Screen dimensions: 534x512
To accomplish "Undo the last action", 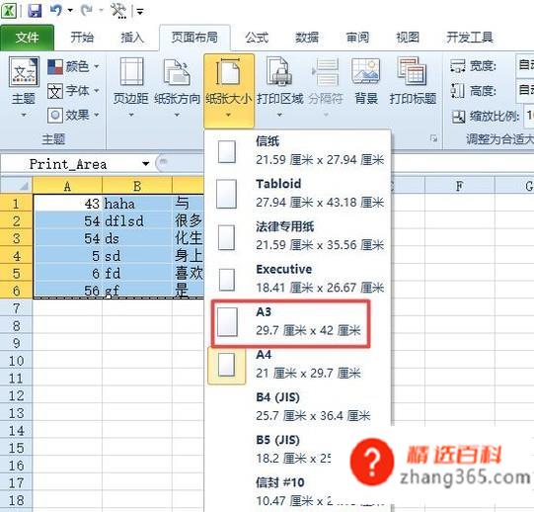I will [56, 10].
